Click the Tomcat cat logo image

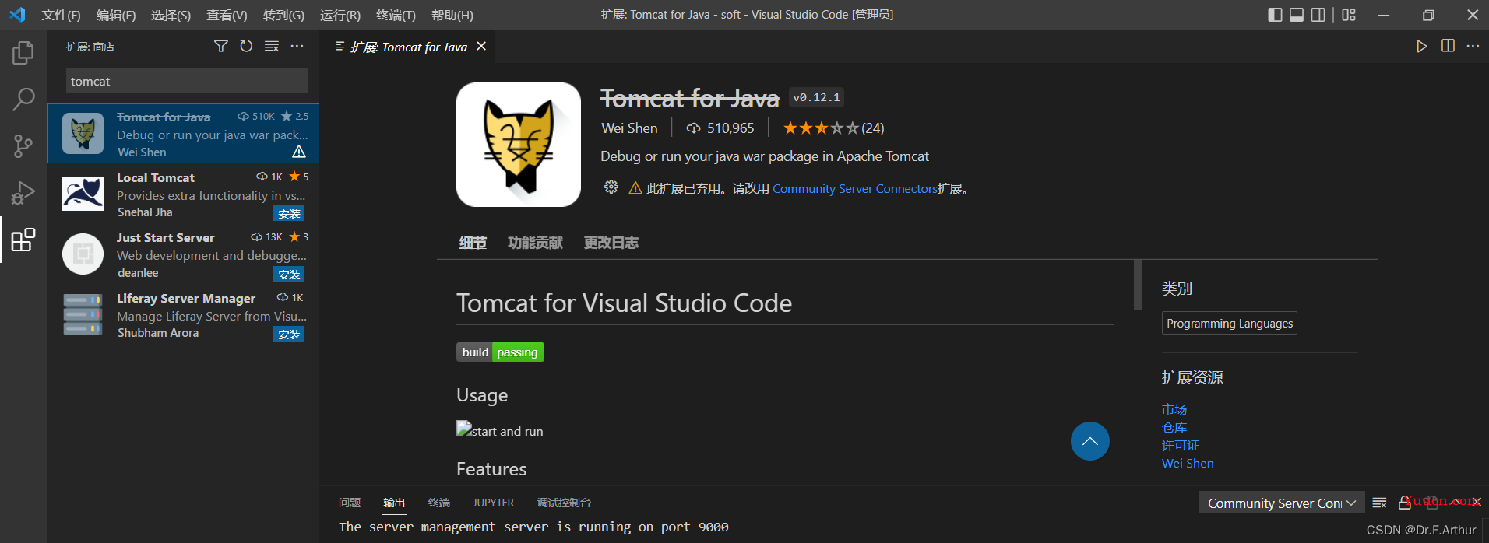519,145
